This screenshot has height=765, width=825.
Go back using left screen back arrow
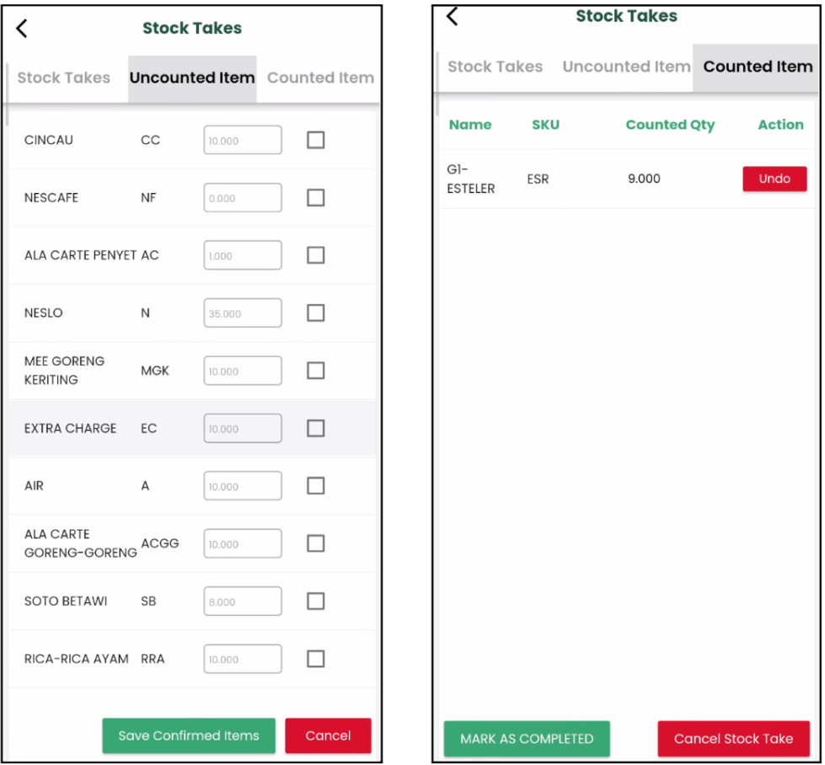pos(23,28)
